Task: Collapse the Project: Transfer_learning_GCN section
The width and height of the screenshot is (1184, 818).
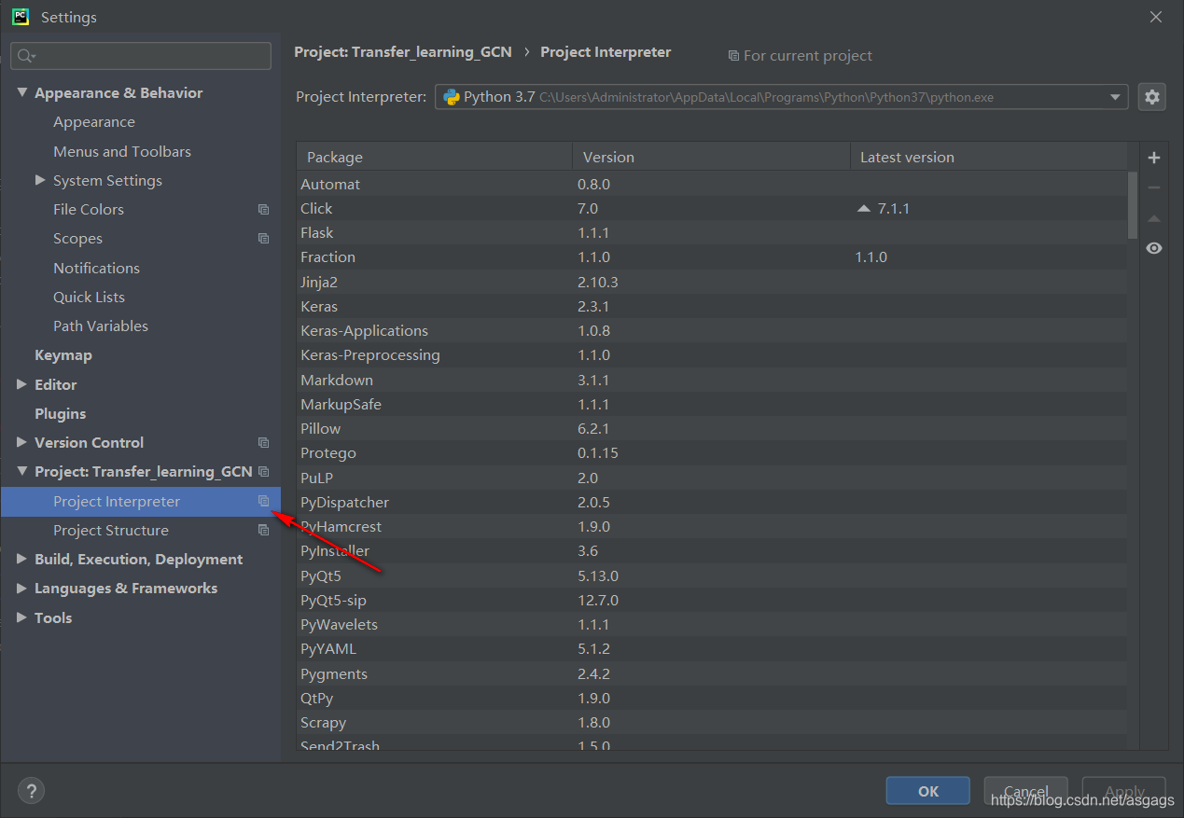Action: pyautogui.click(x=21, y=472)
